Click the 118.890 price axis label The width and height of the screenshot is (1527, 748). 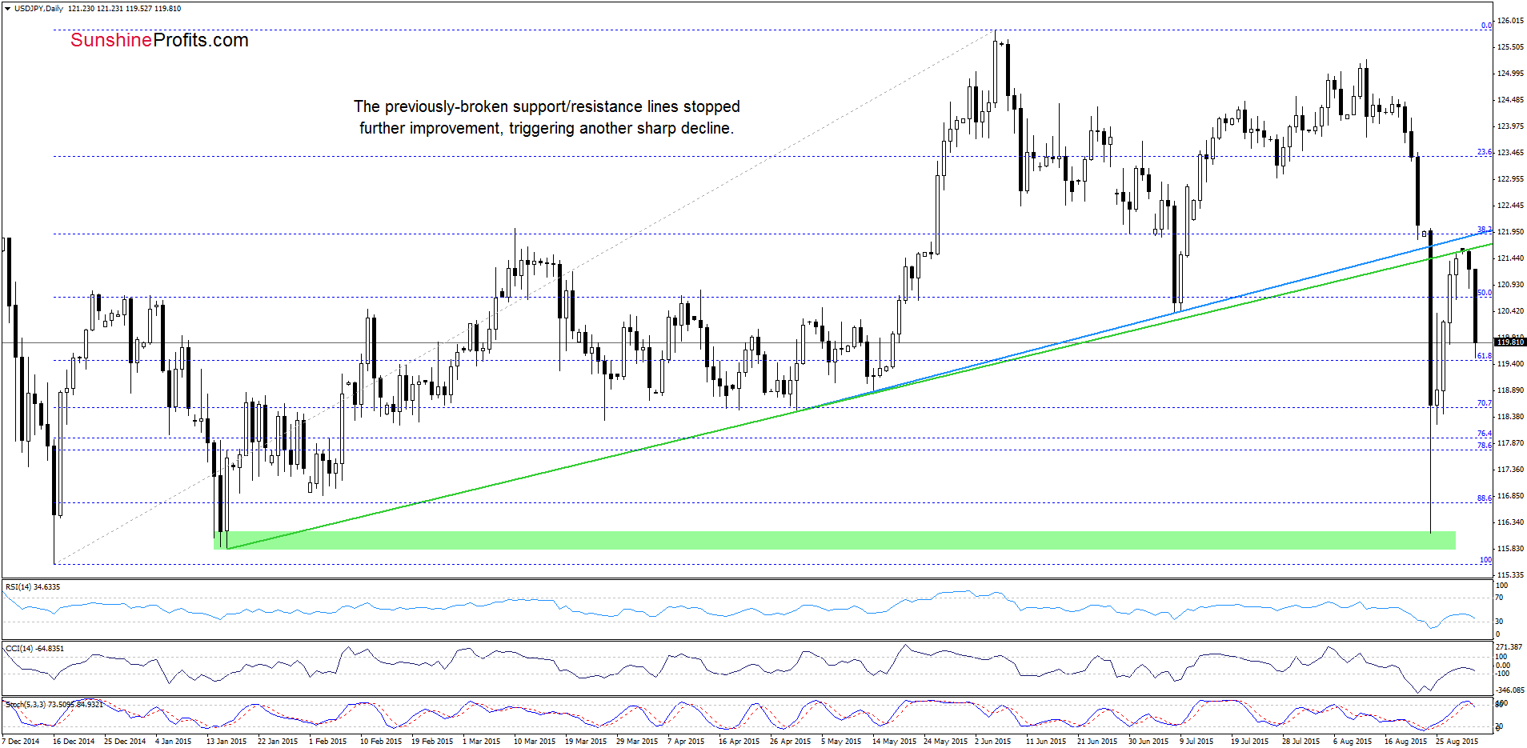pyautogui.click(x=1509, y=390)
